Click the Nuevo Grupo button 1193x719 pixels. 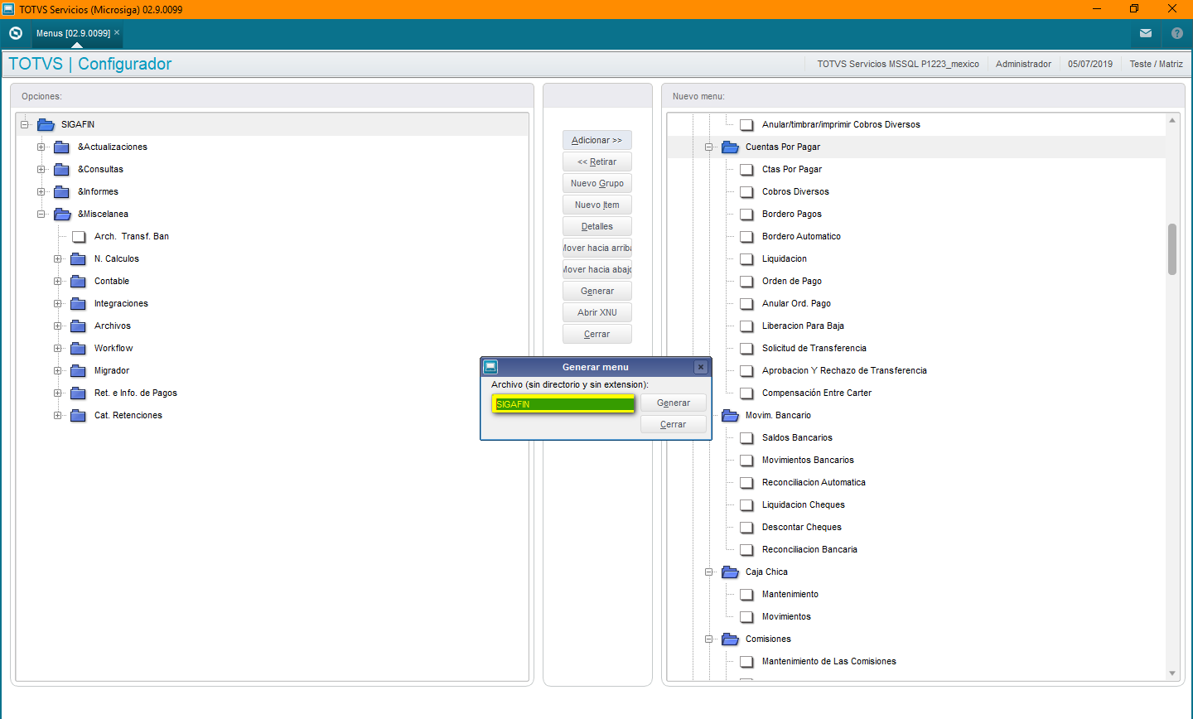point(596,183)
